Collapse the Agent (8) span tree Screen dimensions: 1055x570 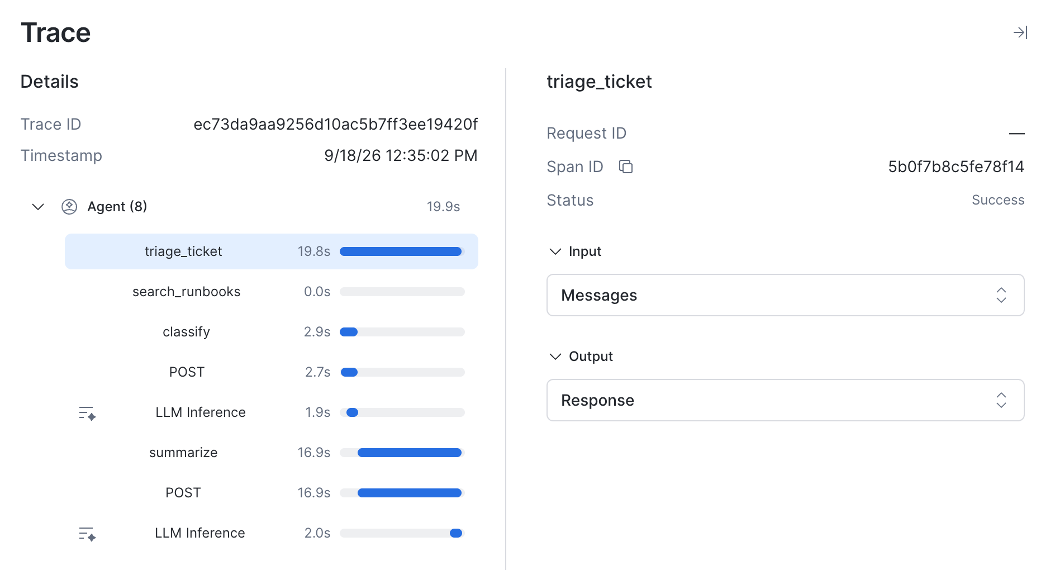38,207
